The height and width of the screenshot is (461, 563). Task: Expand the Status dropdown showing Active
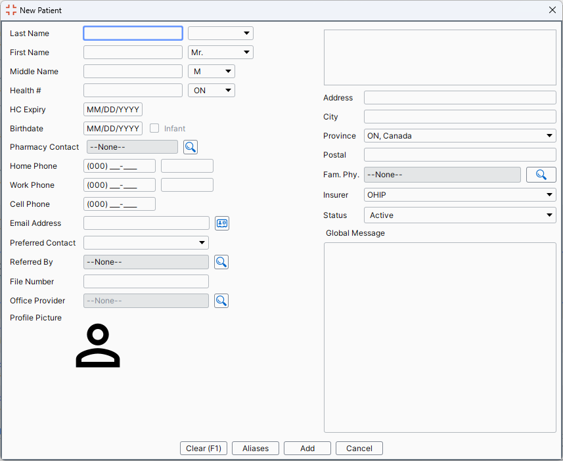click(x=460, y=215)
